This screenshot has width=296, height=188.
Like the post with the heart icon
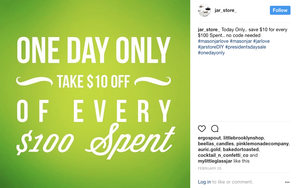(202, 129)
